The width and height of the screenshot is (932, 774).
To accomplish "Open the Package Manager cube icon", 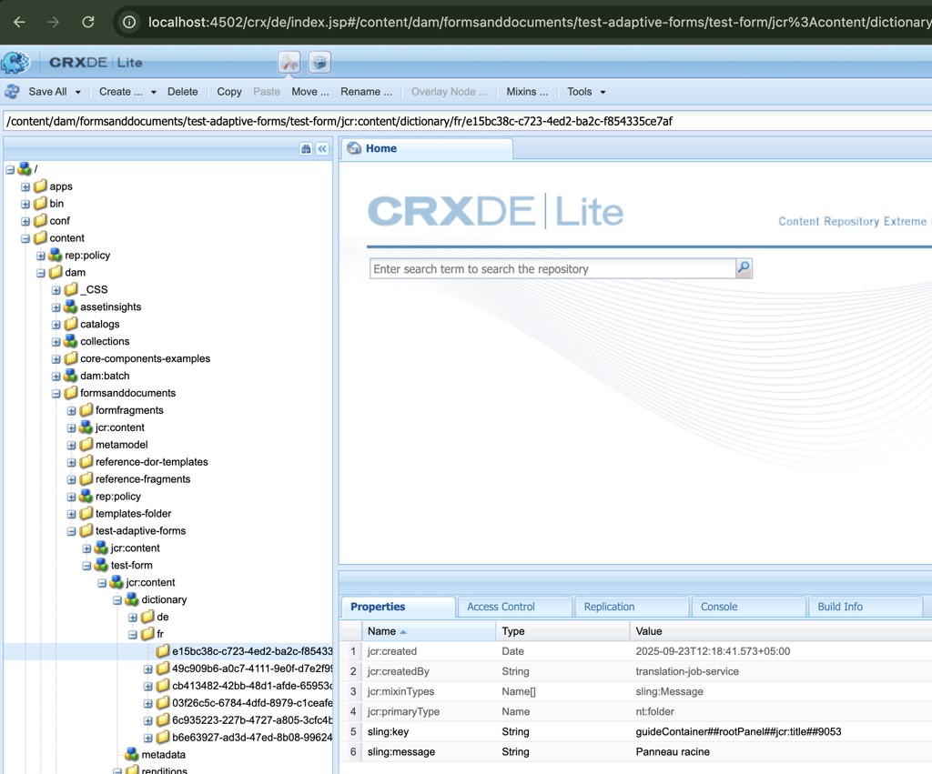I will point(319,63).
